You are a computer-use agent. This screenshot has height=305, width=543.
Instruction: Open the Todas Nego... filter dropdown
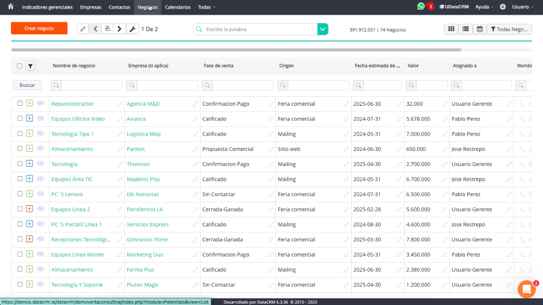point(509,29)
